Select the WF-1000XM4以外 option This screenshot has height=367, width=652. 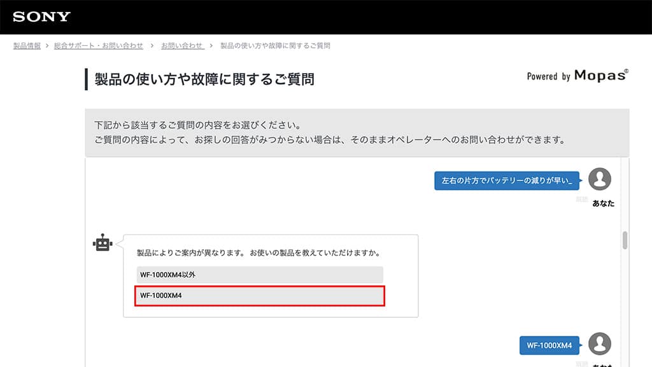260,275
